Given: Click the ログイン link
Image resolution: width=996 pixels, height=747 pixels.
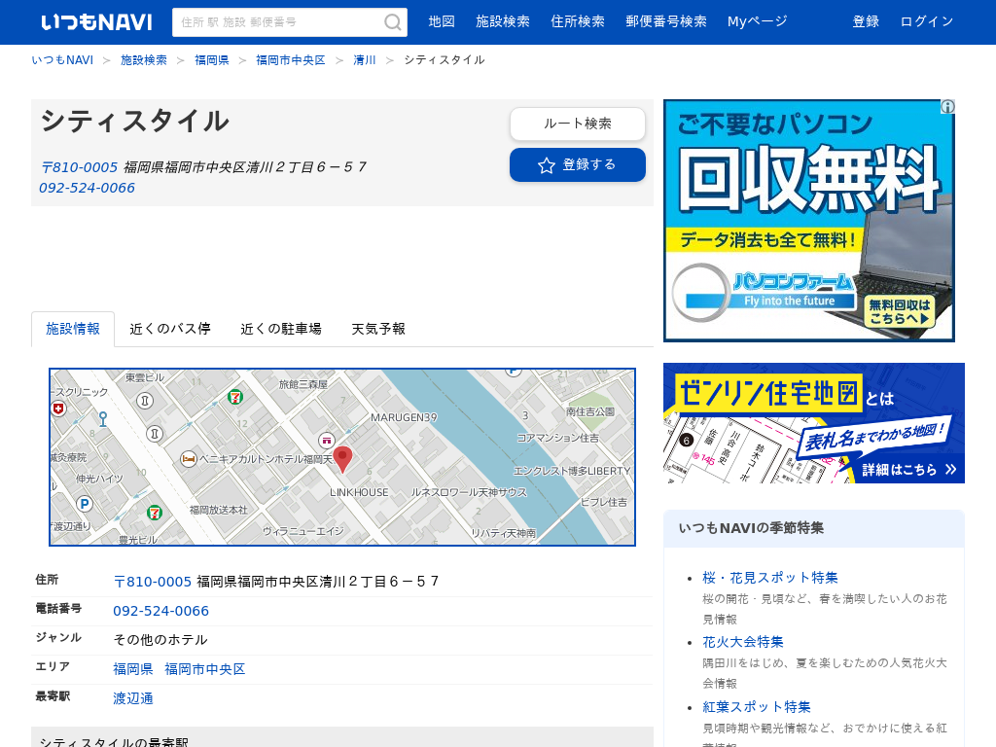Looking at the screenshot, I should coord(927,21).
